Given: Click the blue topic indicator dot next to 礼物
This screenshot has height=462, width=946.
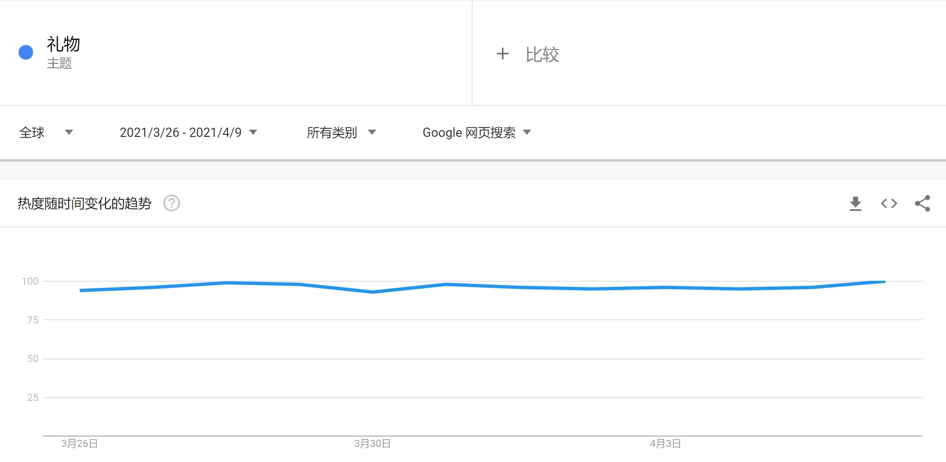Looking at the screenshot, I should (x=26, y=52).
